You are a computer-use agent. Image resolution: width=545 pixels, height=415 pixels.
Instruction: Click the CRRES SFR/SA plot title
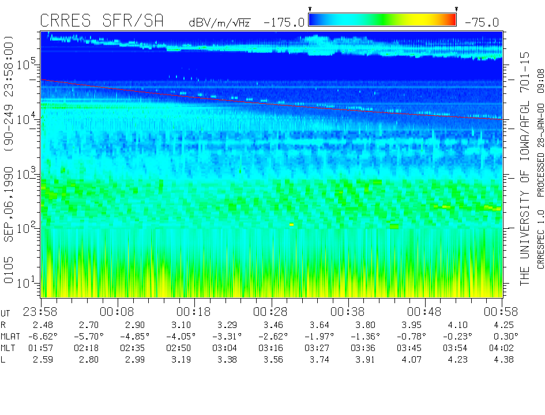(102, 21)
